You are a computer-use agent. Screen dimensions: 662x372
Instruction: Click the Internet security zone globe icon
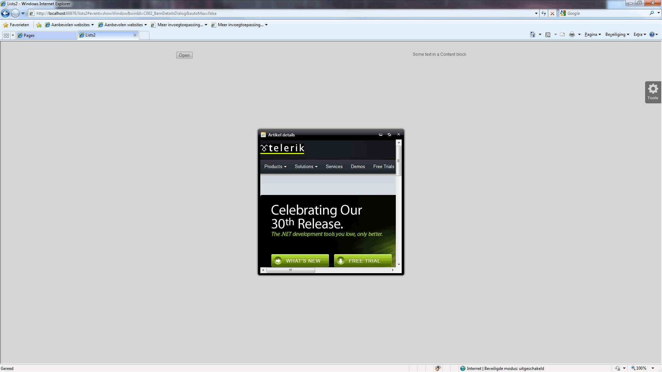coord(463,368)
